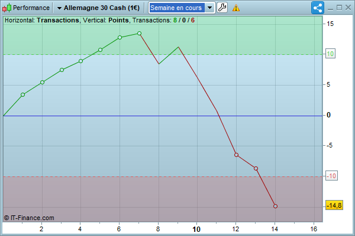Click the yellow warning triangle icon

(236, 8)
